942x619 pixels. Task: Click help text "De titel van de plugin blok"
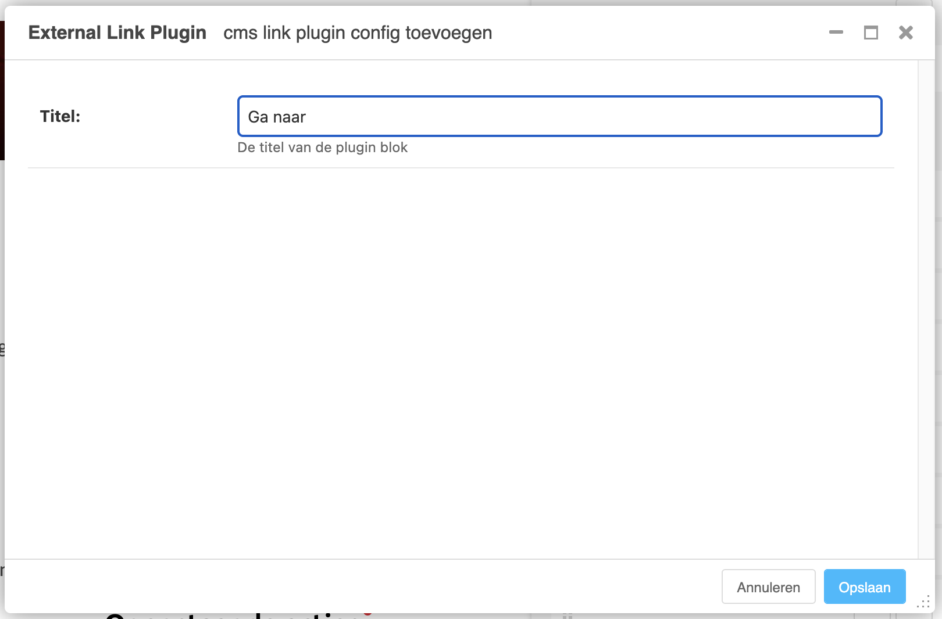tap(322, 147)
